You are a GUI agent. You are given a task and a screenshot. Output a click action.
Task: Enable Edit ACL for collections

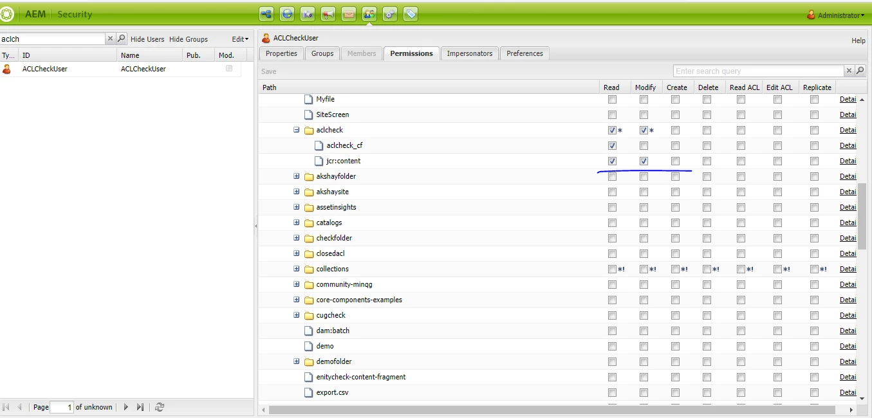point(777,269)
